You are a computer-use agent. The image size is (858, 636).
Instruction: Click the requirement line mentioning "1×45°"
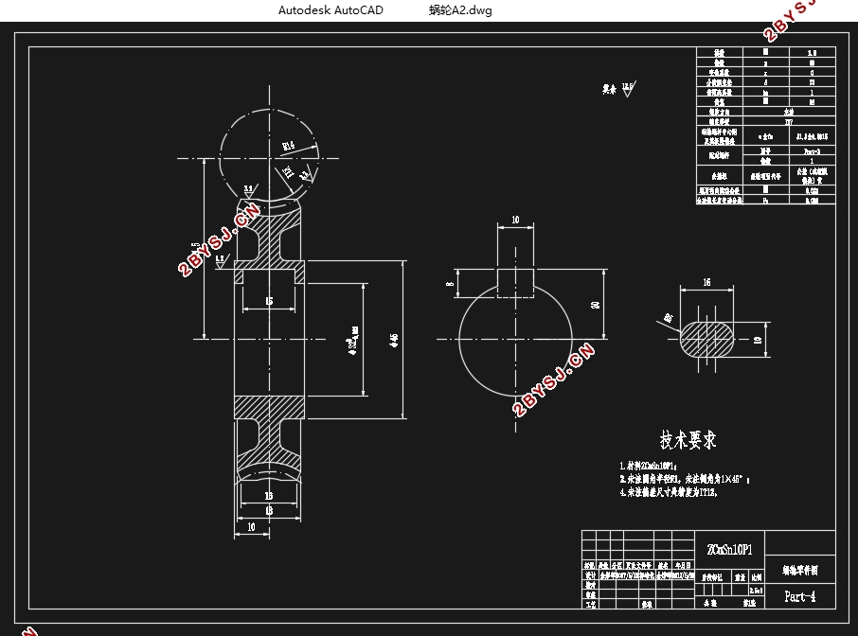pos(685,479)
